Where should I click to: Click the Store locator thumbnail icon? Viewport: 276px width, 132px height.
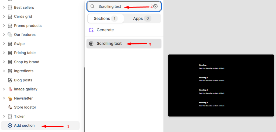(10, 107)
